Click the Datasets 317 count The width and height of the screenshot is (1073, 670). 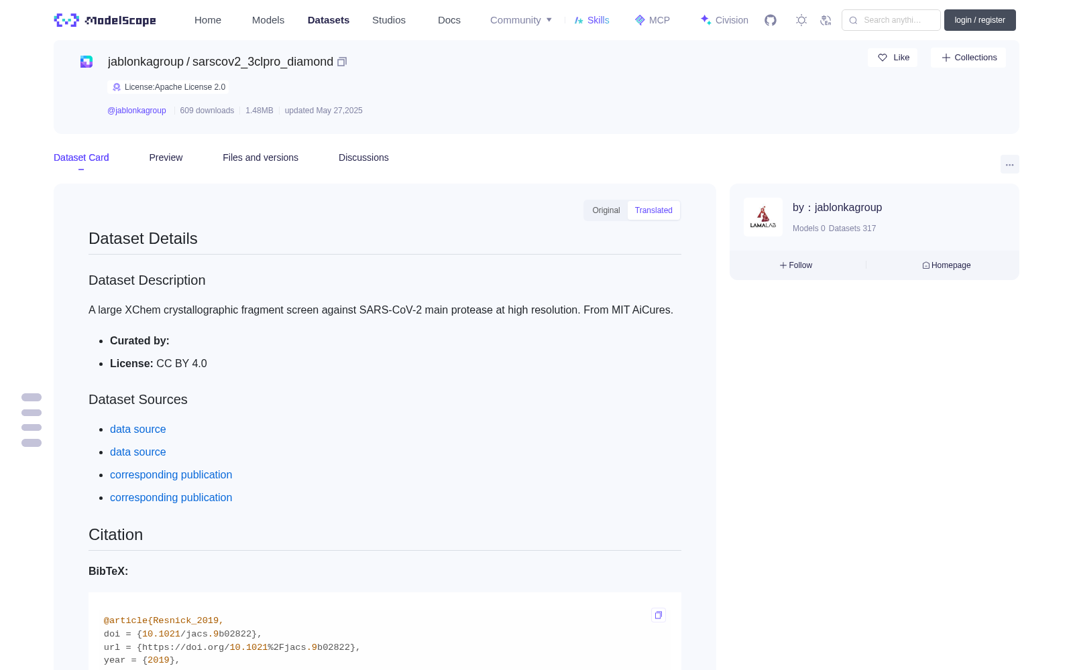click(x=852, y=228)
